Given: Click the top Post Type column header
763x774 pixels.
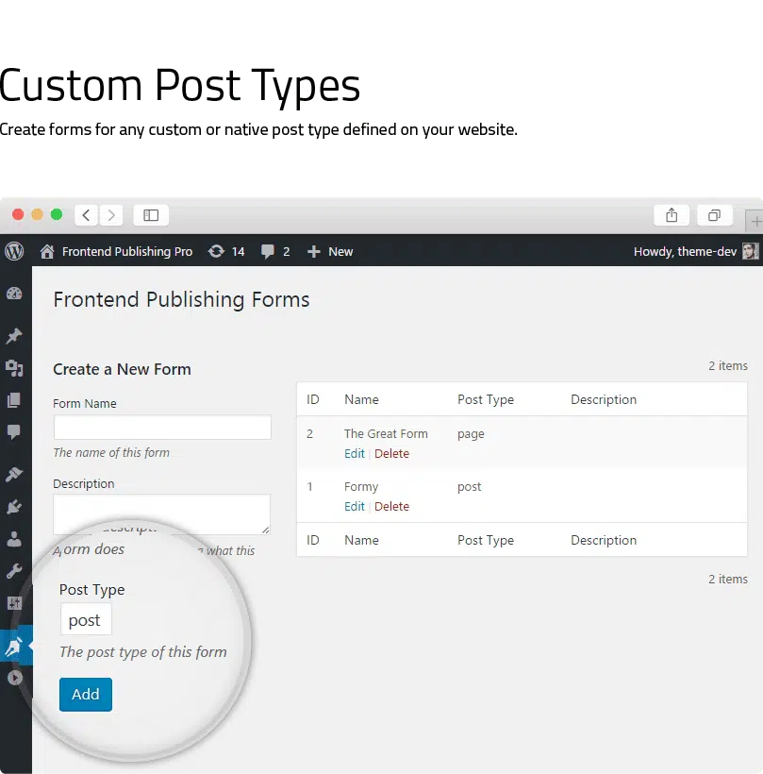Looking at the screenshot, I should (486, 400).
